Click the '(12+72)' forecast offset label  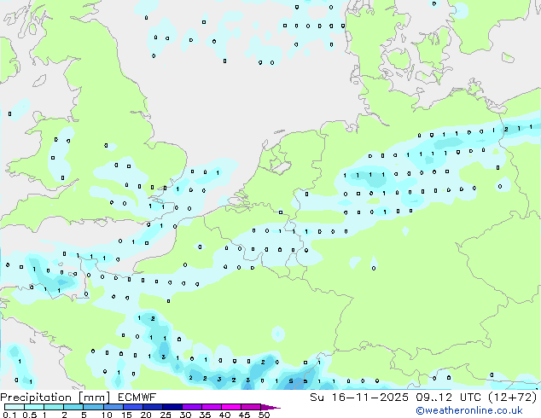513,398
